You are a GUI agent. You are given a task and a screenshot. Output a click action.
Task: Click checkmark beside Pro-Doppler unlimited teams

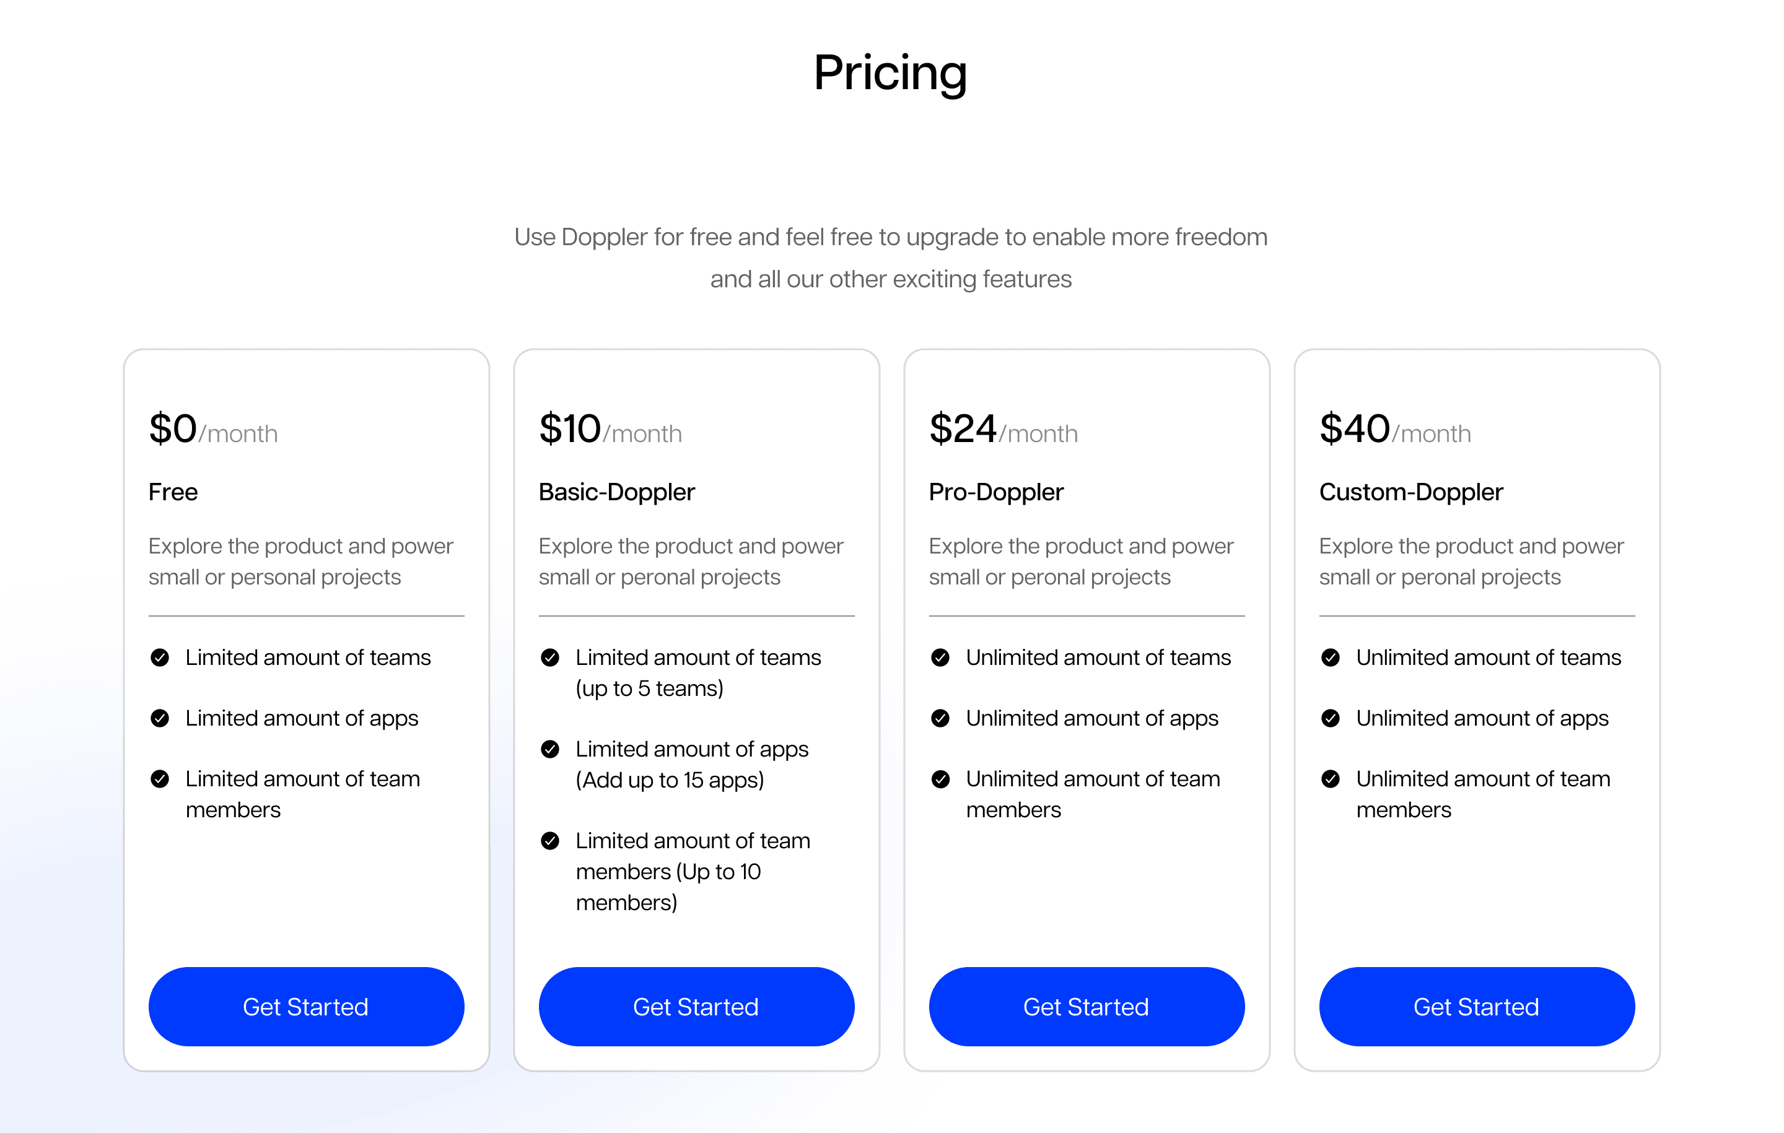[940, 658]
